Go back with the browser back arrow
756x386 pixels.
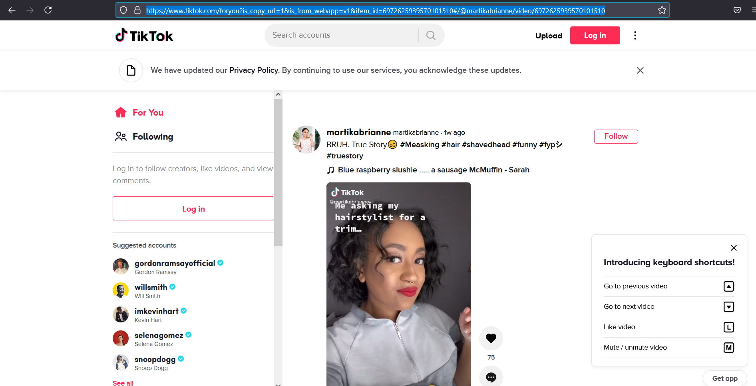click(12, 10)
